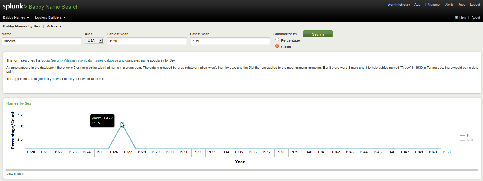Open the Actions dropdown
This screenshot has width=483, height=181.
pyautogui.click(x=54, y=26)
